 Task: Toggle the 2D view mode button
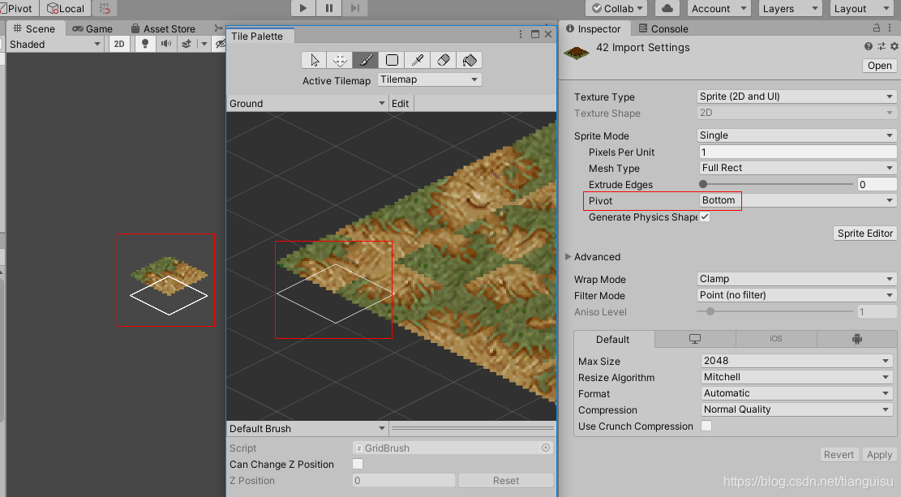tap(119, 44)
